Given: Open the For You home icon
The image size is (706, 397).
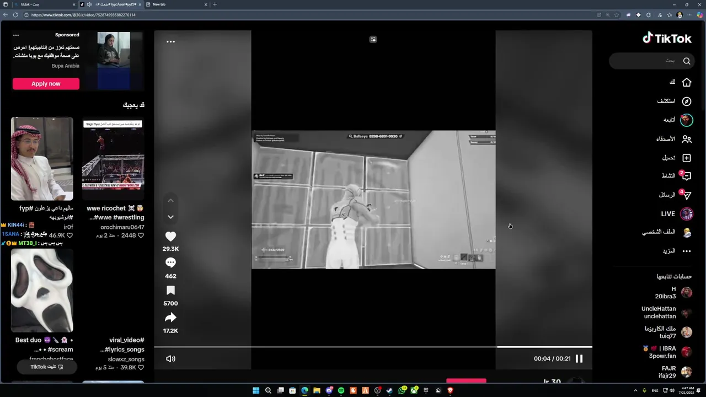Looking at the screenshot, I should (687, 82).
